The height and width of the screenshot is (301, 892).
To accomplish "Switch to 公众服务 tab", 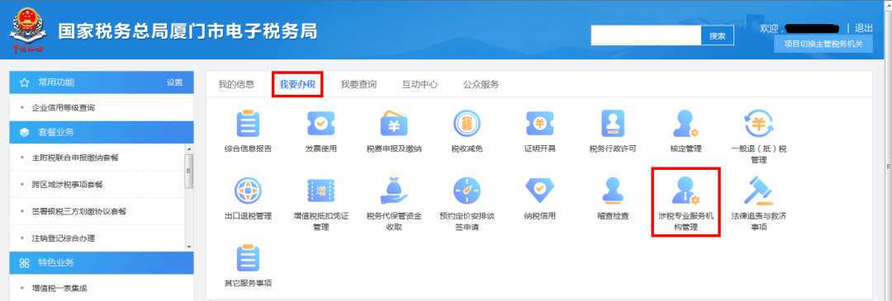I will click(481, 85).
